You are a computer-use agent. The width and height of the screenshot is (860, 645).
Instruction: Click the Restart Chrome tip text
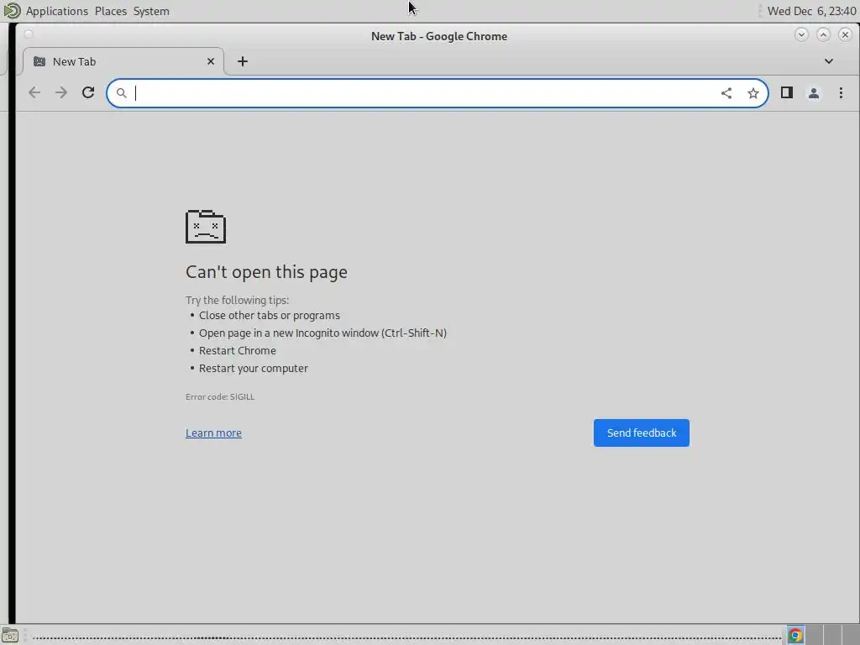pos(238,350)
